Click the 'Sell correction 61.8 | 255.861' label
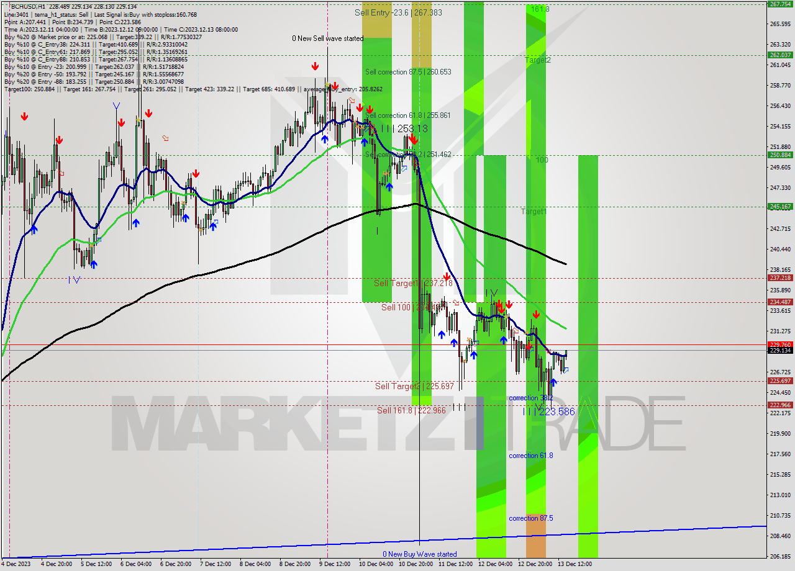The width and height of the screenshot is (795, 571). click(x=408, y=115)
